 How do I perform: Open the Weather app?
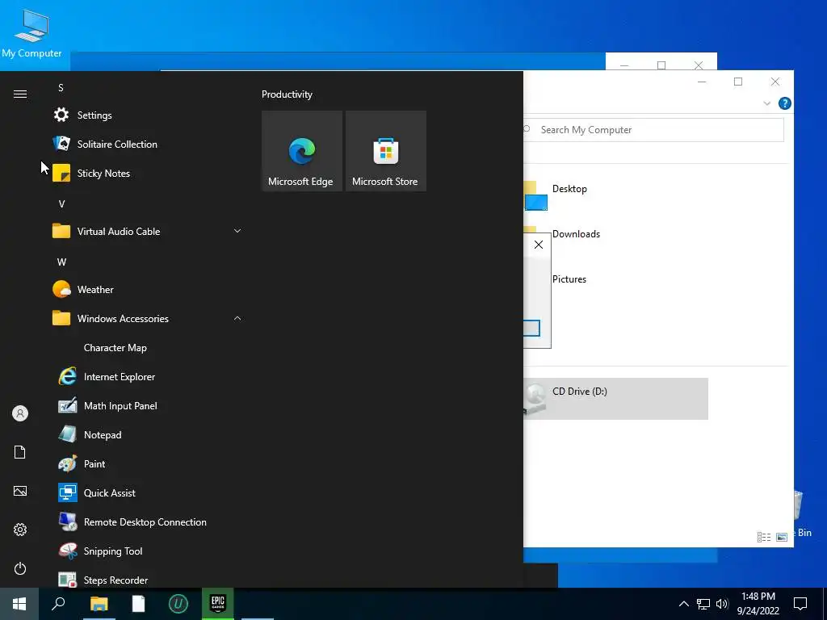pos(148,290)
